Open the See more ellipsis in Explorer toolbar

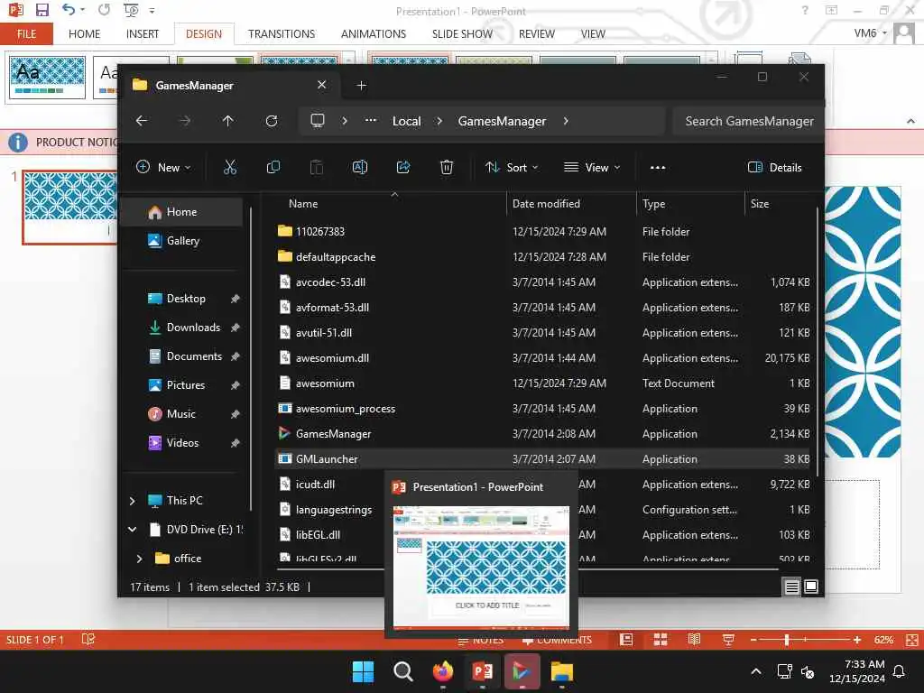pyautogui.click(x=658, y=167)
